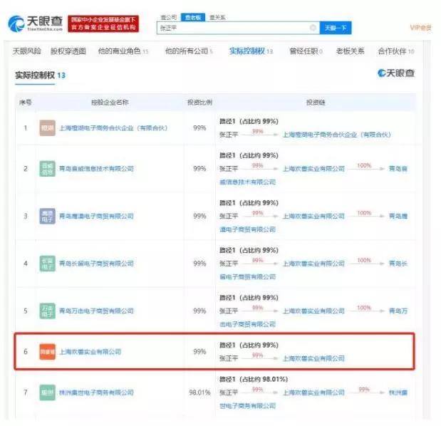Click the target company link in row 1 investment chain
The image size is (441, 426).
click(337, 135)
